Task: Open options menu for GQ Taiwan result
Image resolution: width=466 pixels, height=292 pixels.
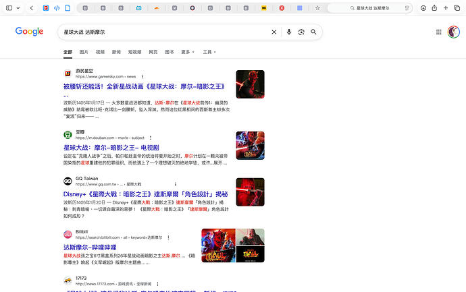Action: [x=176, y=184]
